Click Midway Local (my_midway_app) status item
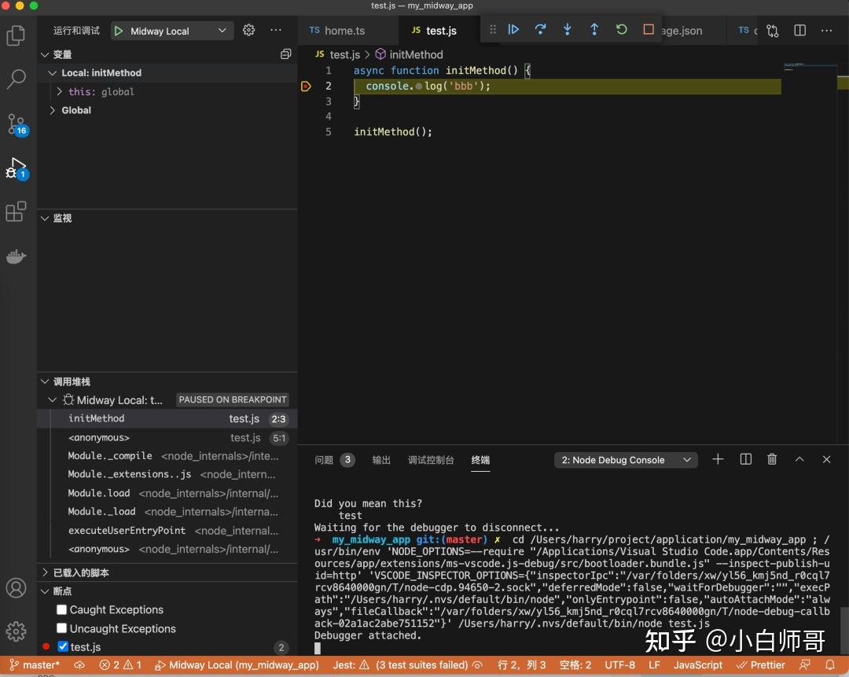 tap(237, 665)
